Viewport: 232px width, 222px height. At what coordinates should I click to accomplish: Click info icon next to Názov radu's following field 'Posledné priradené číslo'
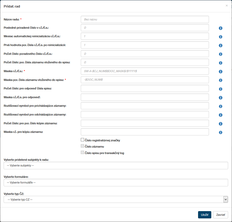pyautogui.click(x=221, y=28)
